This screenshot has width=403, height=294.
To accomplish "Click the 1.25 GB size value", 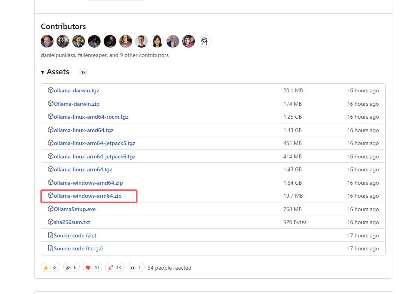I will (x=293, y=117).
